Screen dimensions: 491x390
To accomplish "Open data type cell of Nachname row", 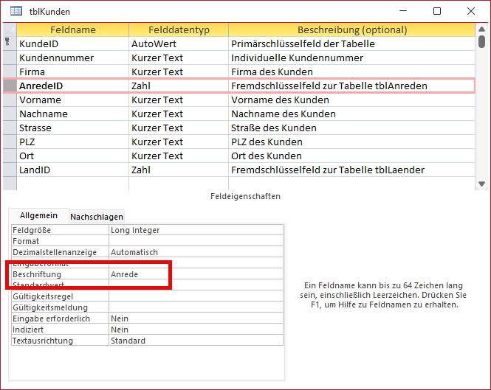I will click(x=179, y=114).
